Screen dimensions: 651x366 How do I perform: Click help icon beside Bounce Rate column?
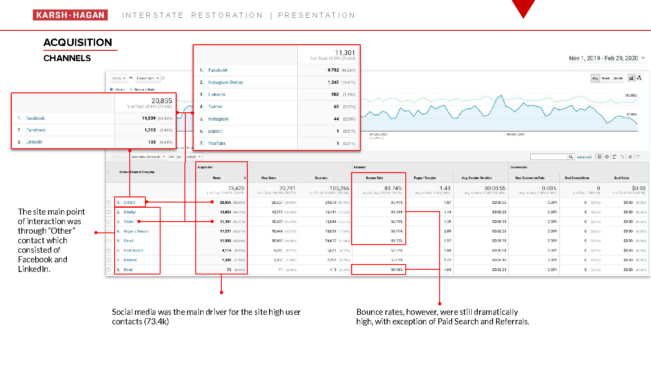387,178
